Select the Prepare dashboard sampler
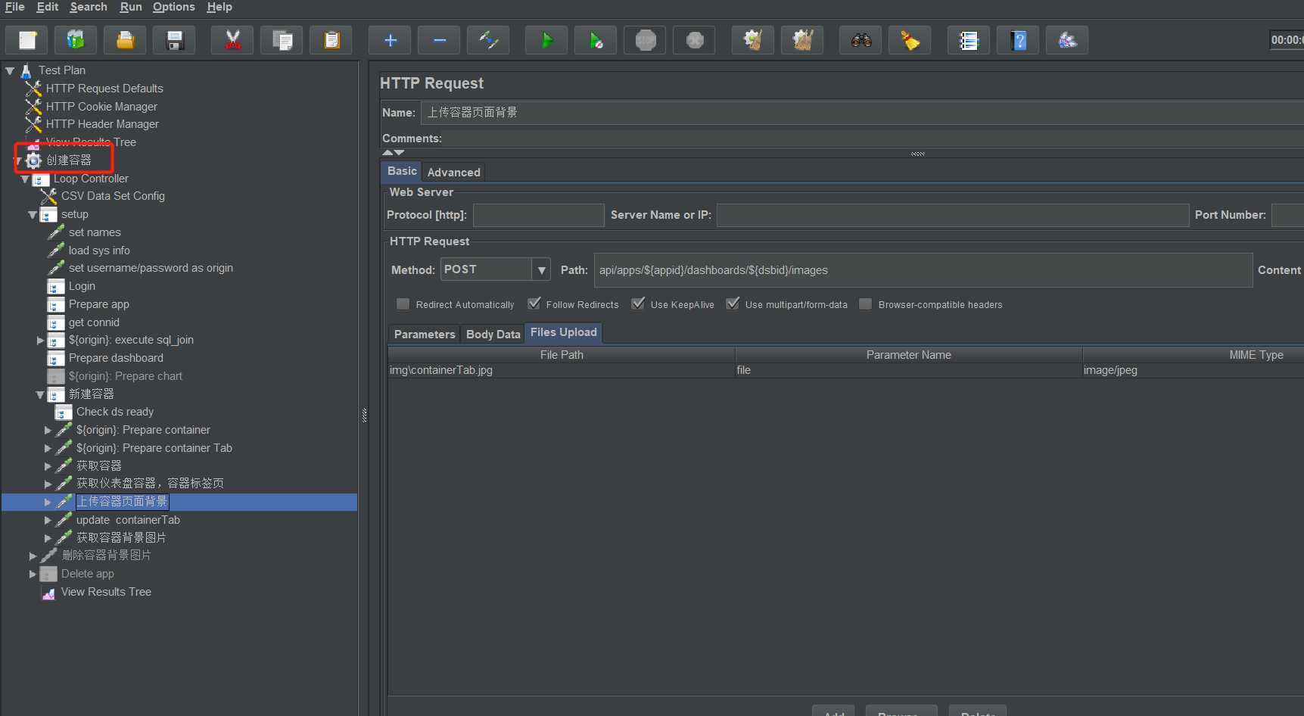 pos(106,358)
